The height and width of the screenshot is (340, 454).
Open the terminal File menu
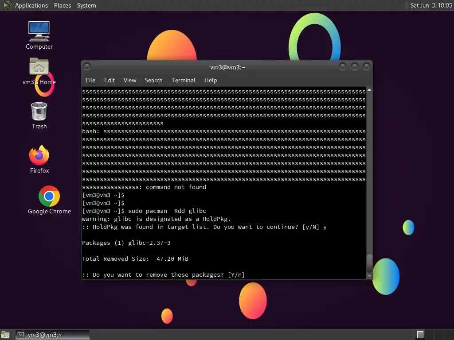click(90, 81)
